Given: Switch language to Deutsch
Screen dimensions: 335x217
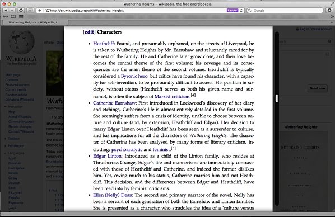Looking at the screenshot, I should point(15,183).
